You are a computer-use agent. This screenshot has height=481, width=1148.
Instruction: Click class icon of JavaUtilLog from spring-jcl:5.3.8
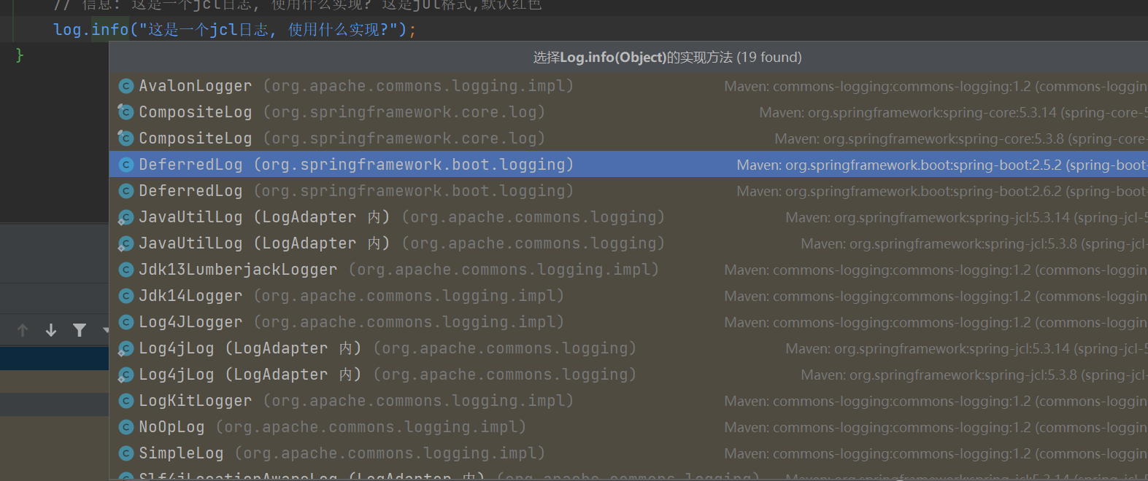pyautogui.click(x=126, y=243)
